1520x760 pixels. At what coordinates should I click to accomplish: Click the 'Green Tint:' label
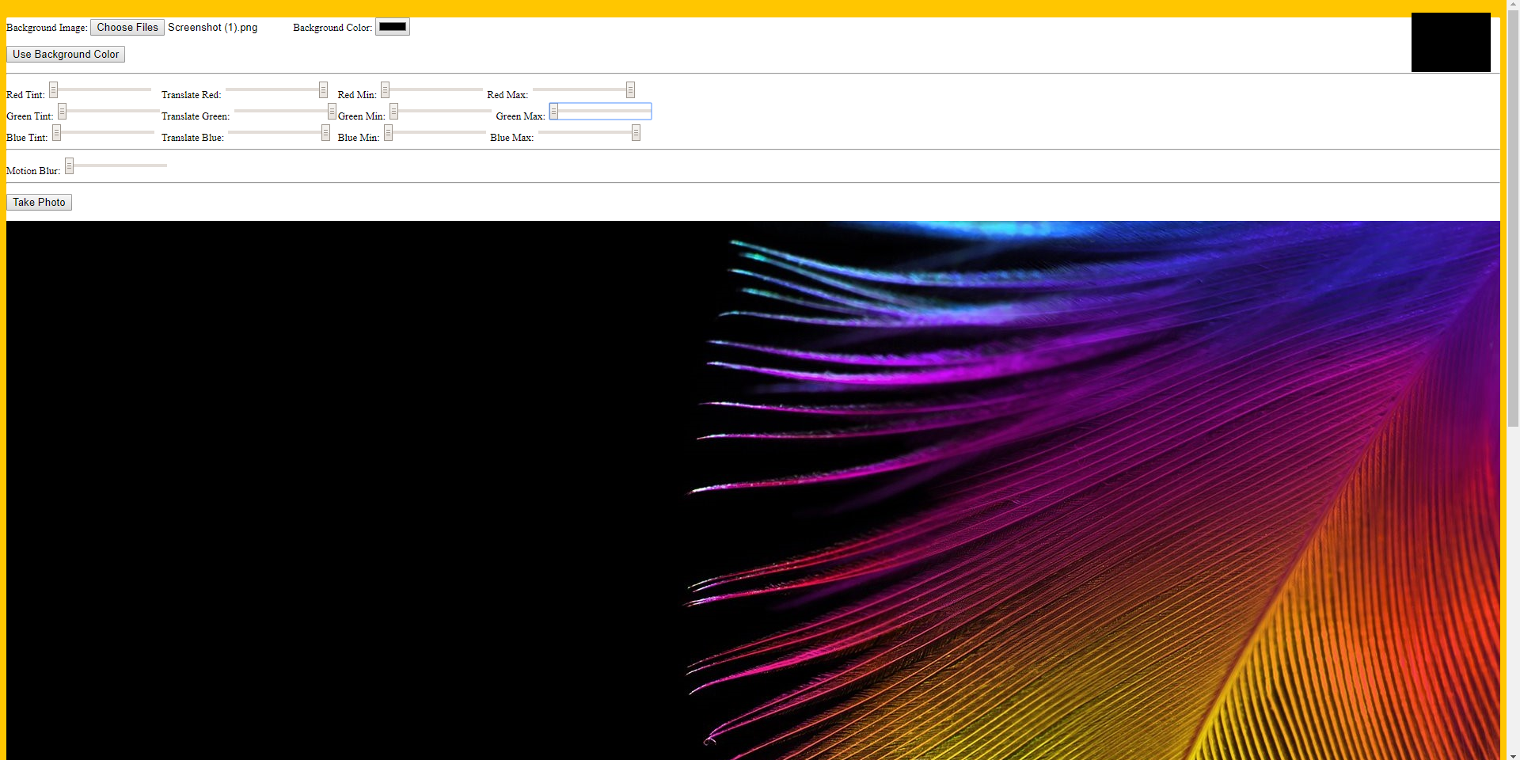point(30,116)
